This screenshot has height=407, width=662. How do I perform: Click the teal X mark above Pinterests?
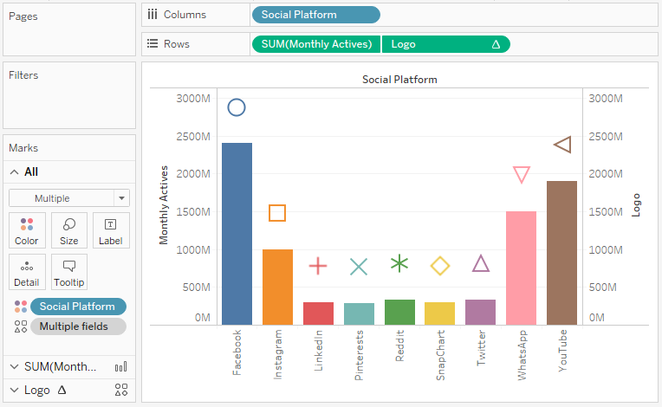[x=359, y=267]
